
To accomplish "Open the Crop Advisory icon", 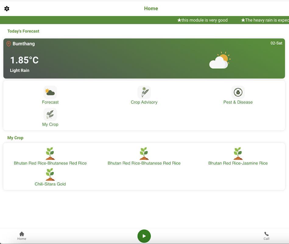I will (x=144, y=92).
